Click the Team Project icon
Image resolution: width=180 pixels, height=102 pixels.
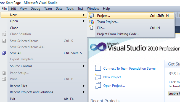coord(91,22)
